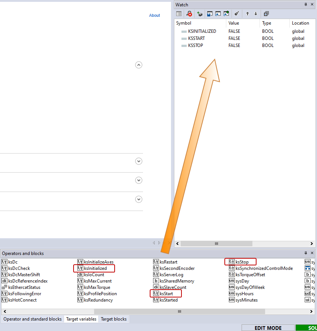
Task: Close the Operators and blocks panel
Action: click(x=312, y=253)
